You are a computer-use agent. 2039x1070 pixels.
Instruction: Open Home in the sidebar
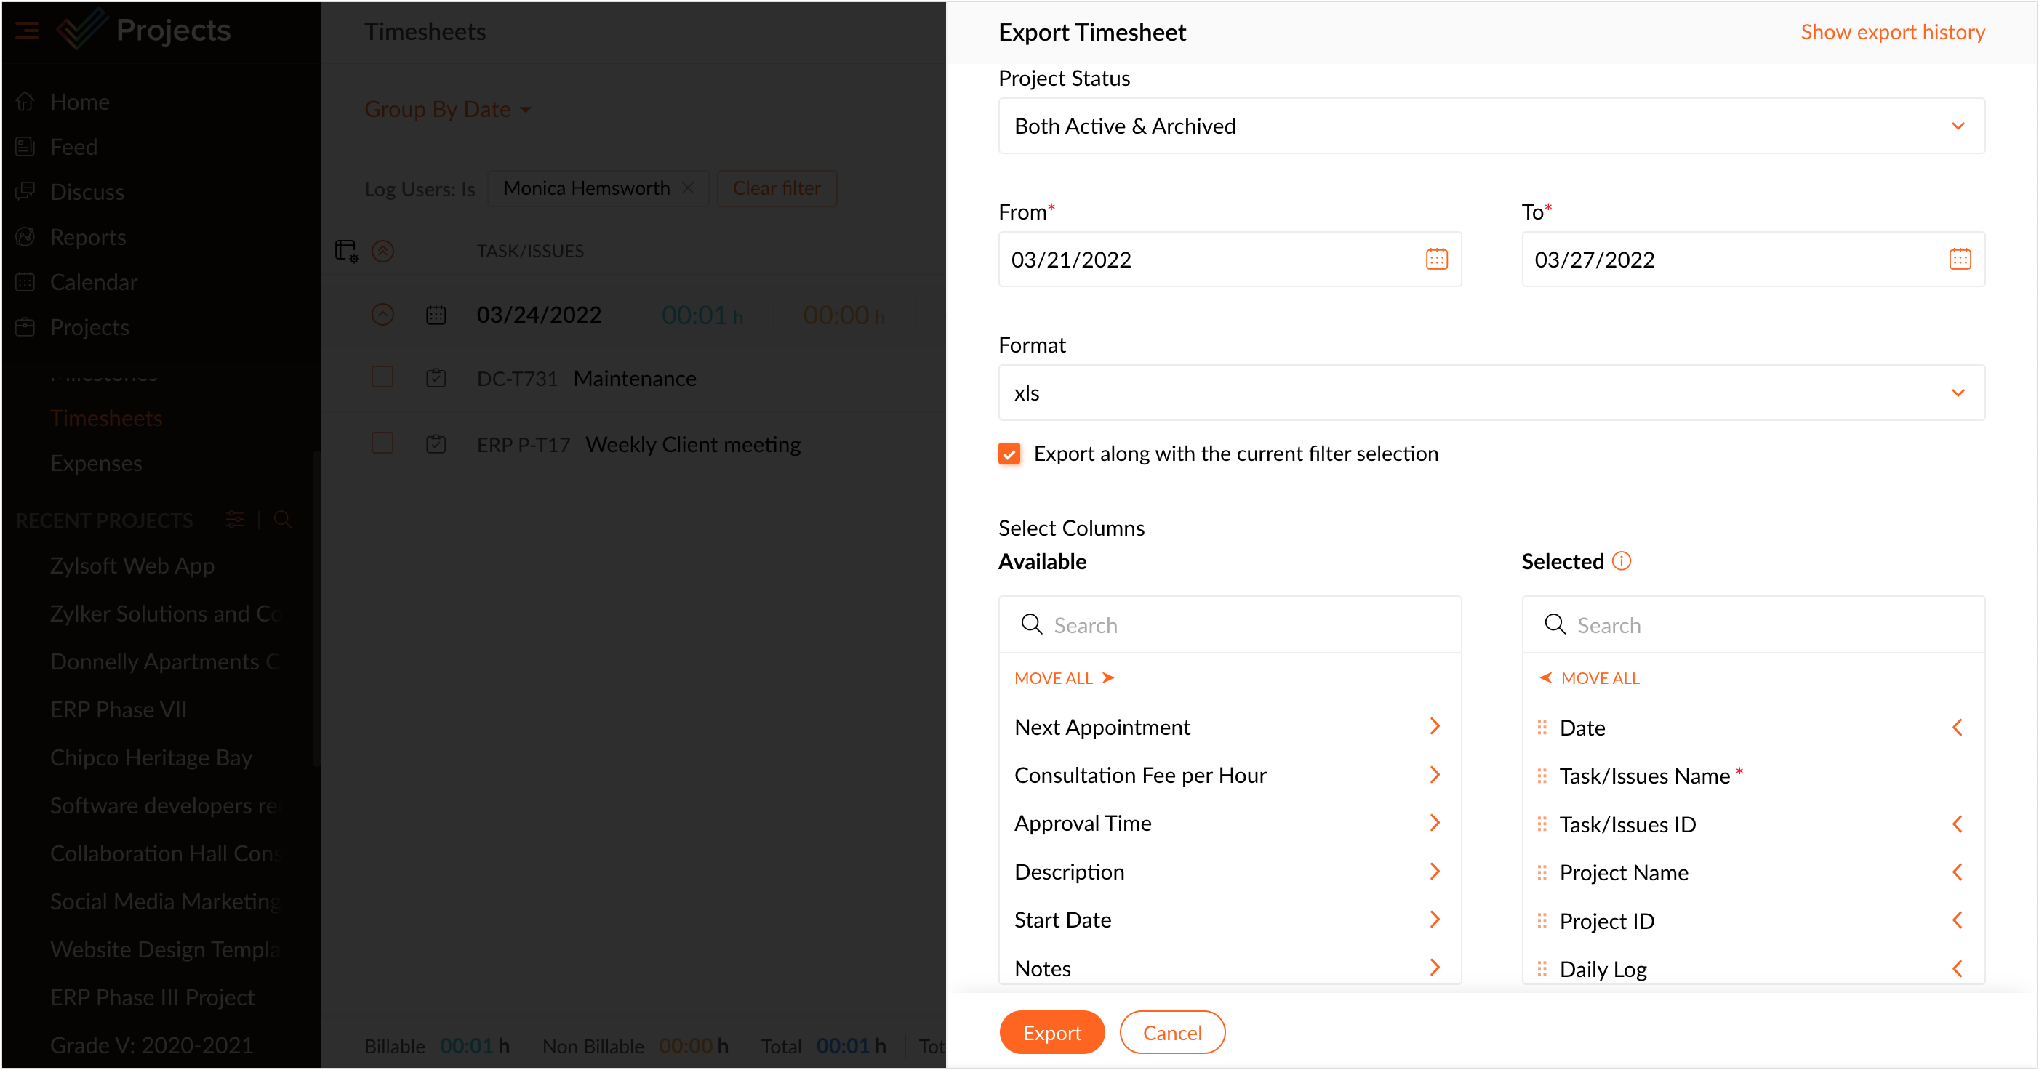tap(79, 101)
